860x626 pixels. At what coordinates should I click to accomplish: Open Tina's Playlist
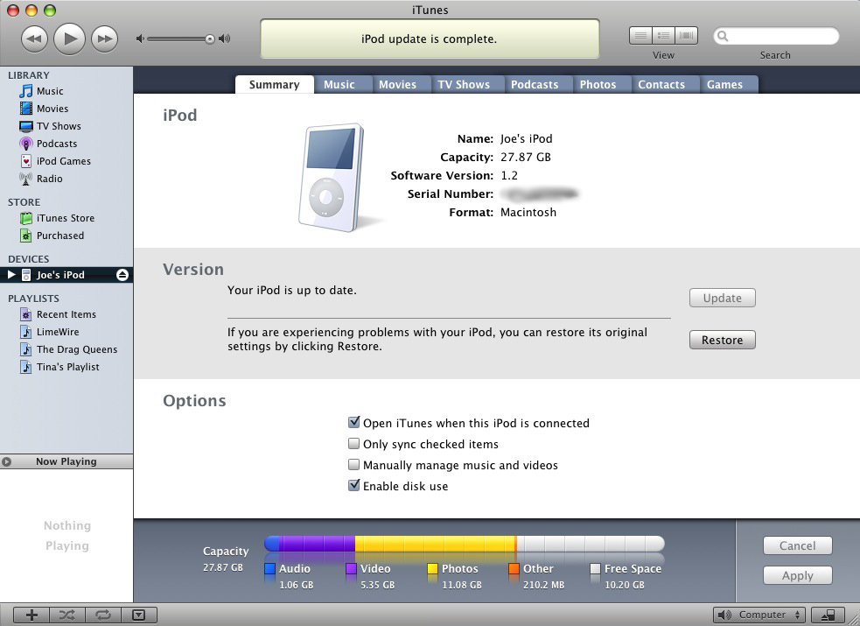click(x=66, y=367)
